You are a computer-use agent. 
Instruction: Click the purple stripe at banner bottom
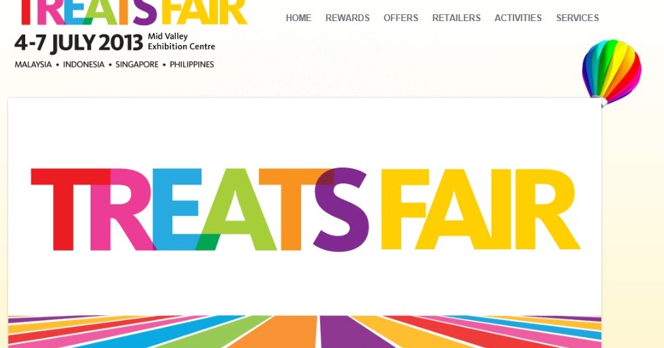[343, 332]
